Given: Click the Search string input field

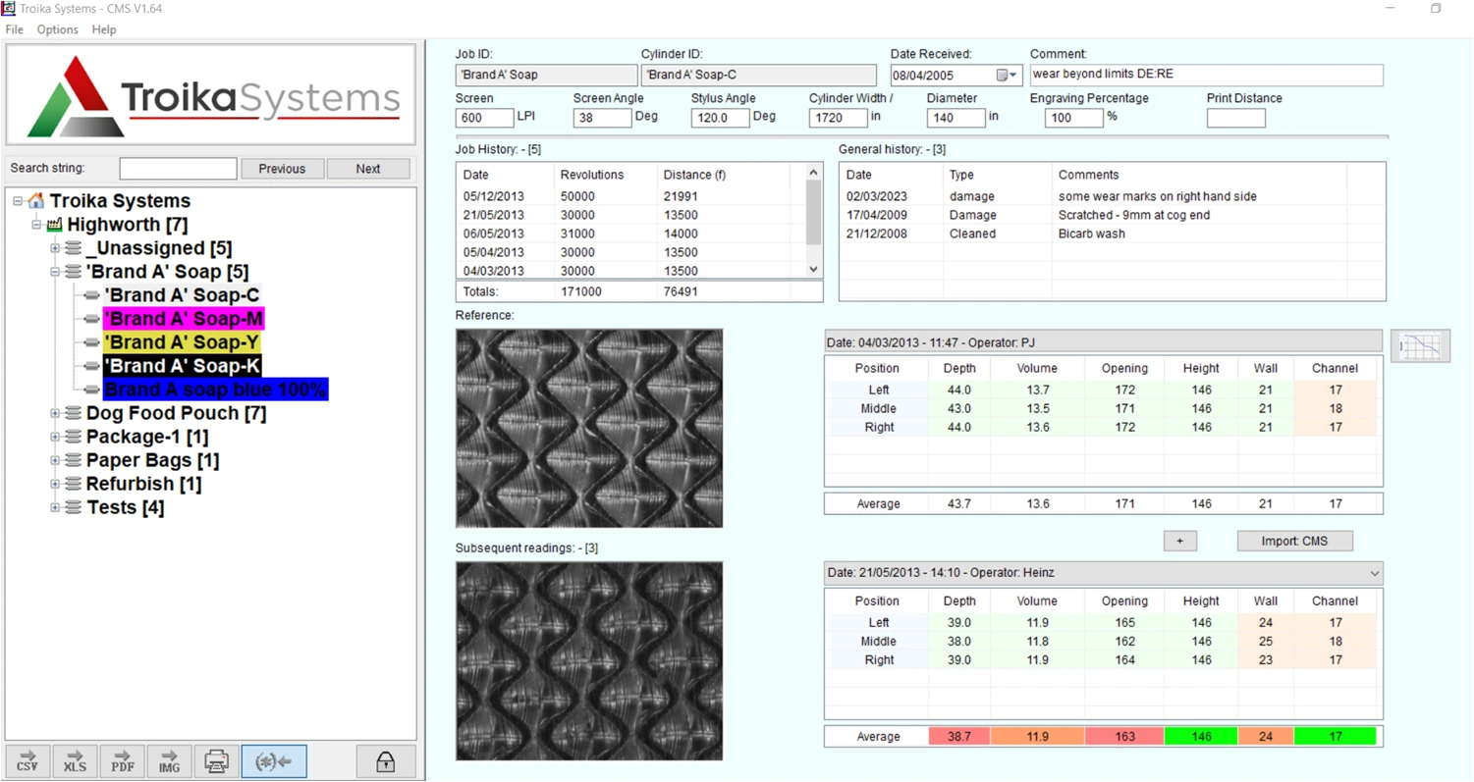Looking at the screenshot, I should pyautogui.click(x=178, y=169).
